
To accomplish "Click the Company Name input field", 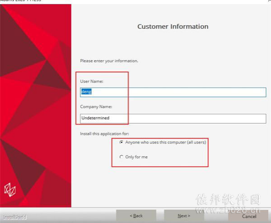I will point(173,119).
